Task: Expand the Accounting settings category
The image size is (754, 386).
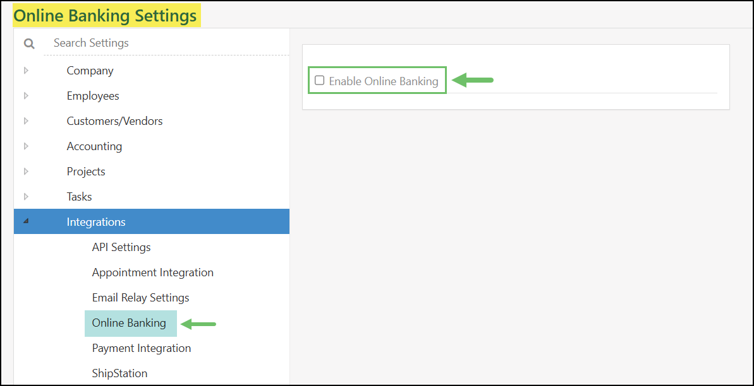Action: (27, 146)
